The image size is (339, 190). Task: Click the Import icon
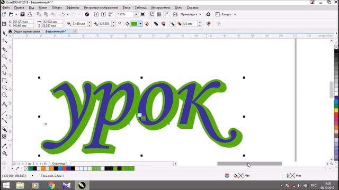pyautogui.click(x=96, y=14)
